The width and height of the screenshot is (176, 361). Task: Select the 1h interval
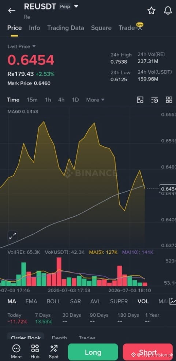coord(48,100)
